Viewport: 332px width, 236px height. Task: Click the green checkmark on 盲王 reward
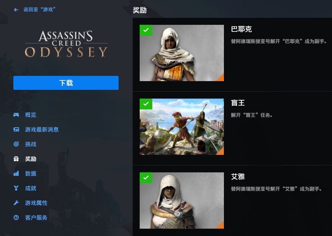(146, 104)
